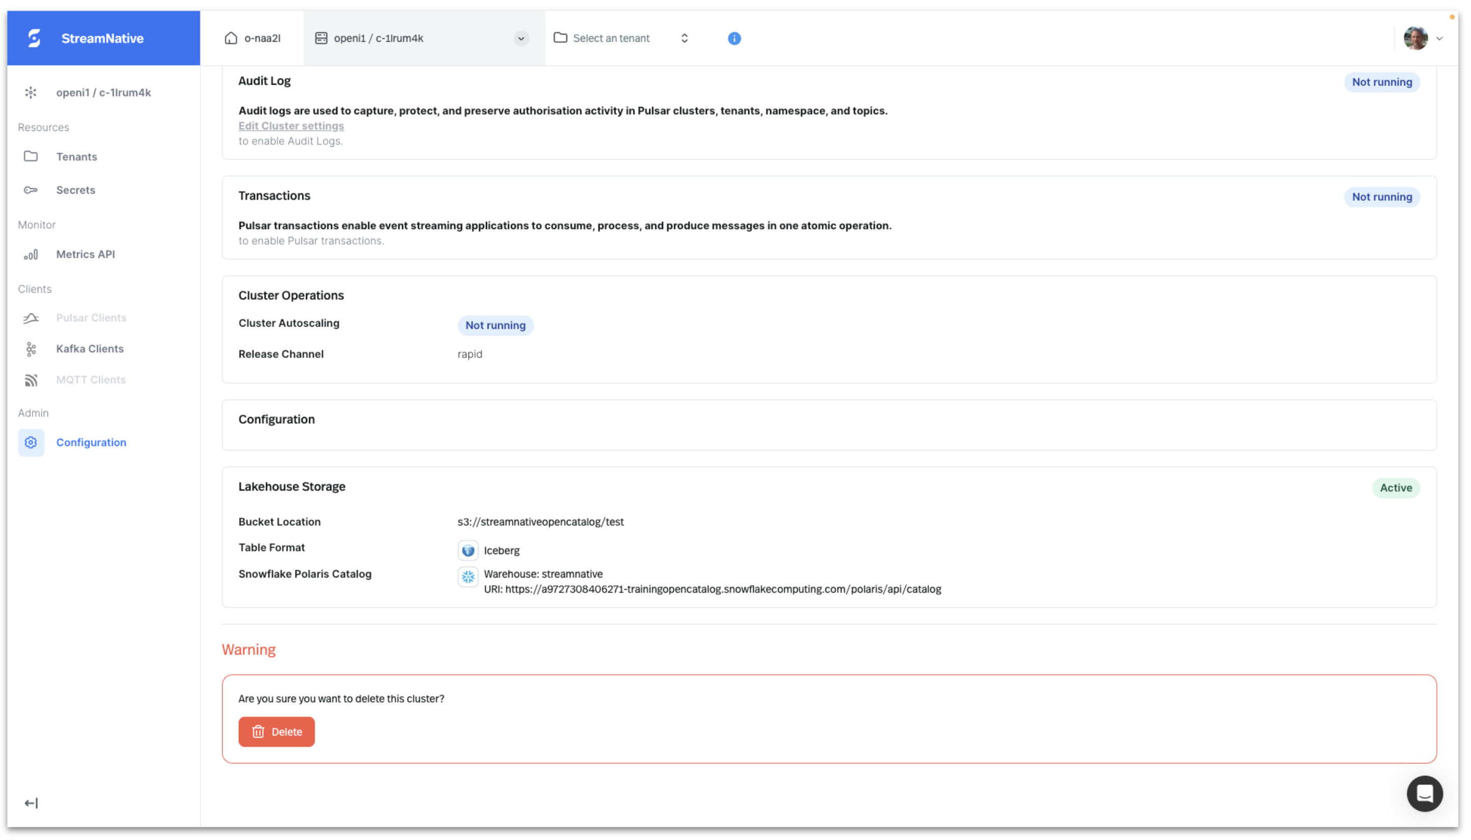Collapse the sidebar with arrow icon

point(31,803)
